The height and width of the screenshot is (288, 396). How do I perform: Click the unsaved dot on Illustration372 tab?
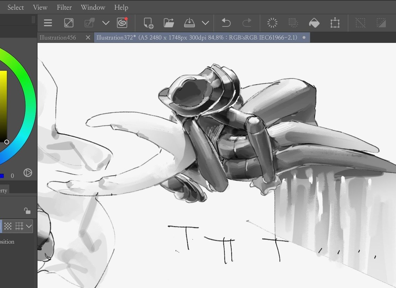click(x=304, y=38)
